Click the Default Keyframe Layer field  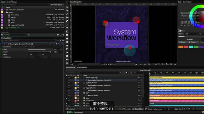tap(155, 109)
